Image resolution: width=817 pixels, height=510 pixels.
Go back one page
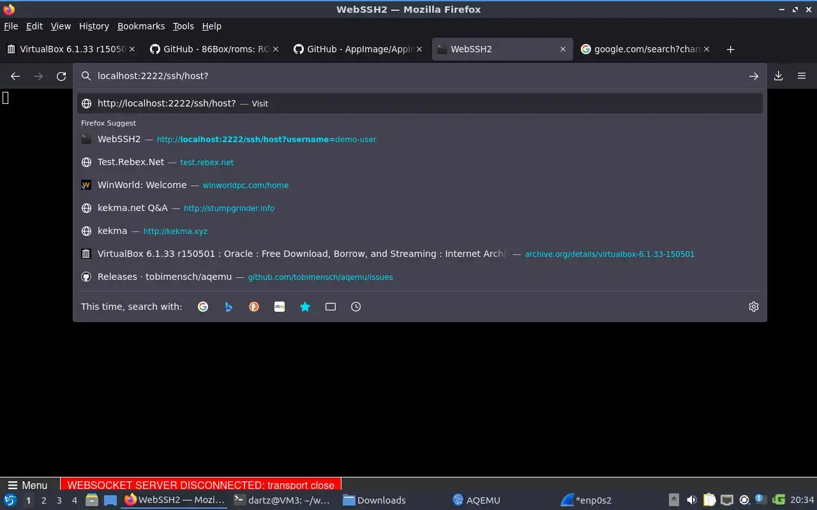[x=15, y=76]
